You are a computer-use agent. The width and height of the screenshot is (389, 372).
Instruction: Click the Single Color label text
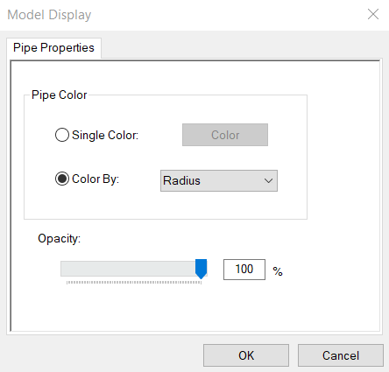105,136
